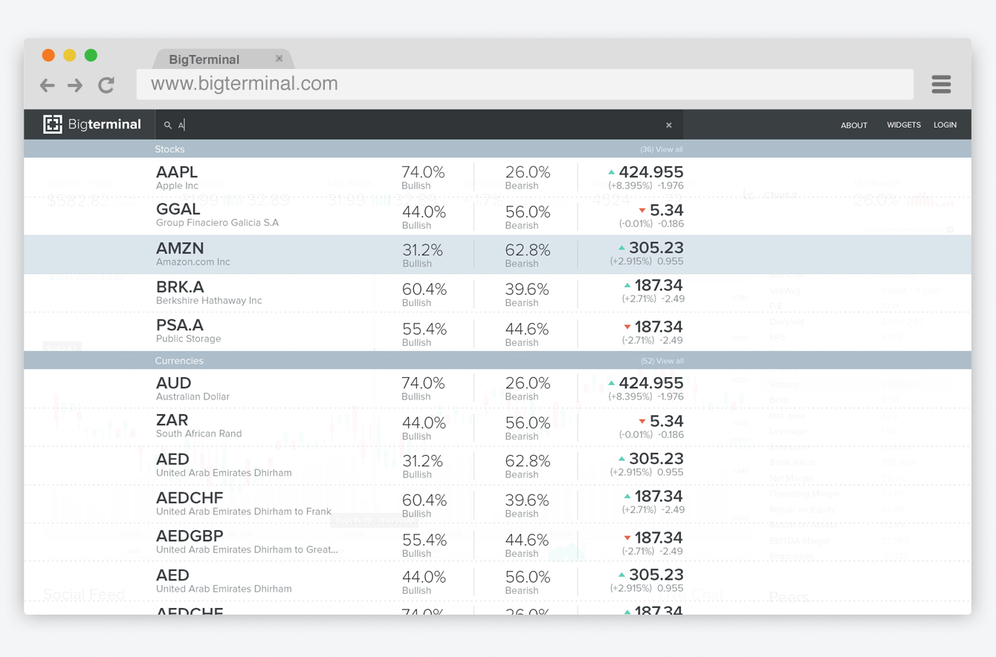
Task: Click the Stocks section header
Action: click(x=497, y=149)
